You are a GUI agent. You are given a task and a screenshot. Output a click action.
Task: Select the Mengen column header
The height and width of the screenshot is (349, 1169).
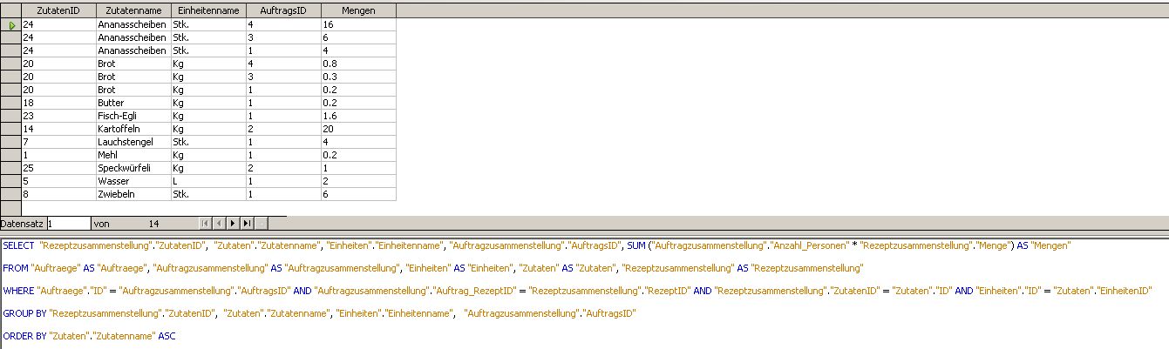tap(357, 10)
